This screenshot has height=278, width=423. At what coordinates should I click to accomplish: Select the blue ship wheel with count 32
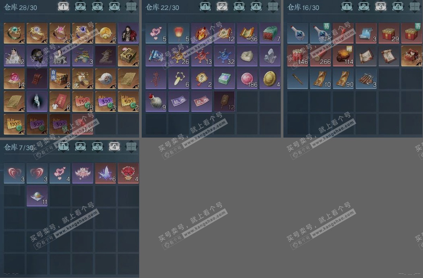tap(224, 56)
